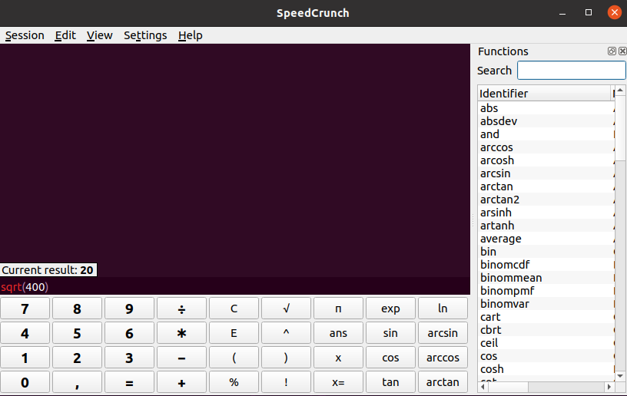Viewport: 627px width, 396px height.
Task: Click the C clear button
Action: (234, 309)
